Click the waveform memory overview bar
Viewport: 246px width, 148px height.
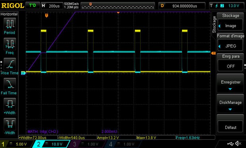coord(118,6)
